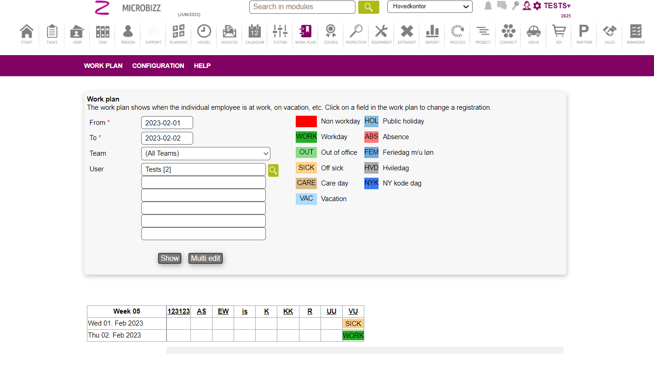The width and height of the screenshot is (654, 377).
Task: Click the notifications bell icon
Action: (488, 6)
